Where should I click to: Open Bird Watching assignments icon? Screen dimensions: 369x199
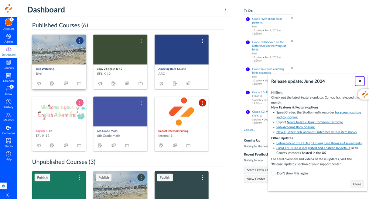tap(52, 84)
